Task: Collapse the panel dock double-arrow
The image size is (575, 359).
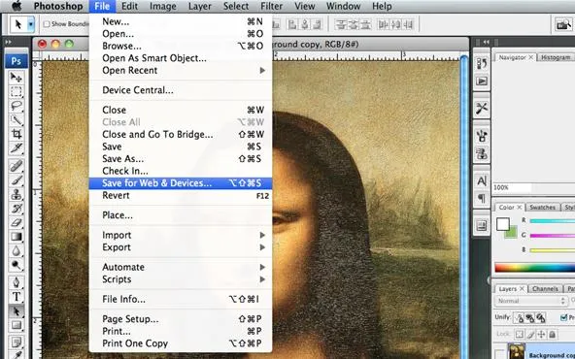Action: (486, 43)
